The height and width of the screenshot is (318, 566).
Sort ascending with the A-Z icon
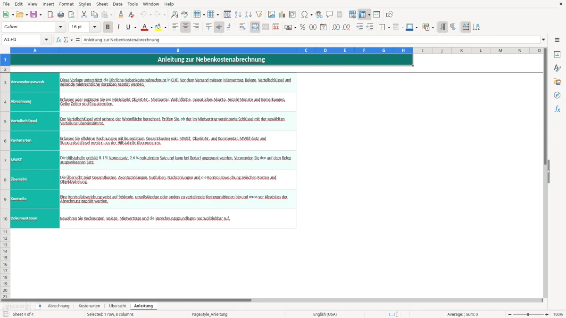238,15
